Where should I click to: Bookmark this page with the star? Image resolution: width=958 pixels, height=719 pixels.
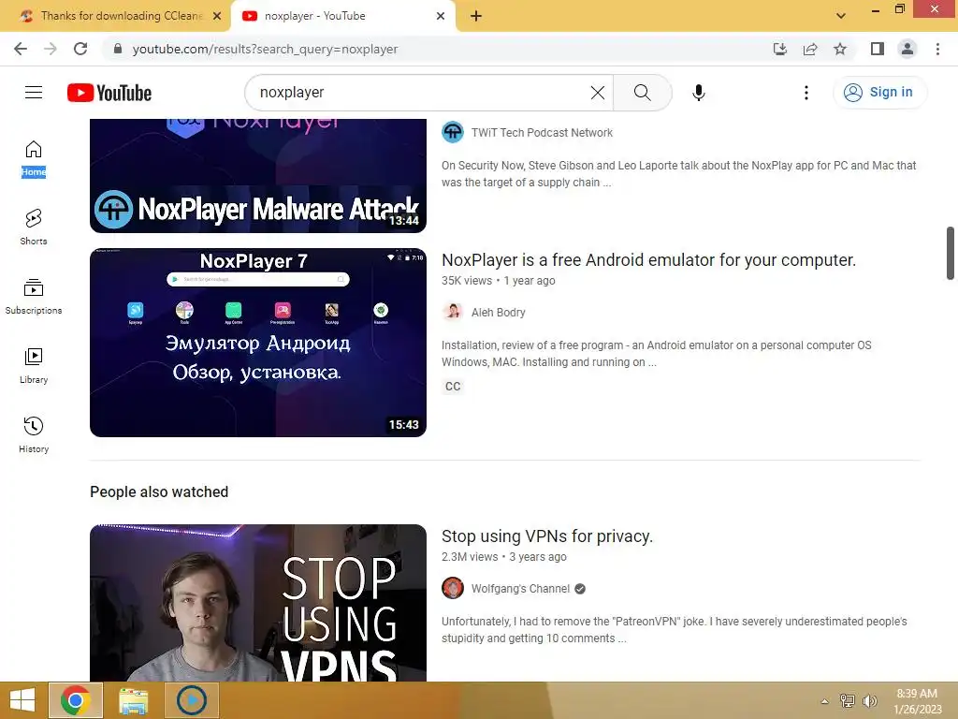(840, 49)
